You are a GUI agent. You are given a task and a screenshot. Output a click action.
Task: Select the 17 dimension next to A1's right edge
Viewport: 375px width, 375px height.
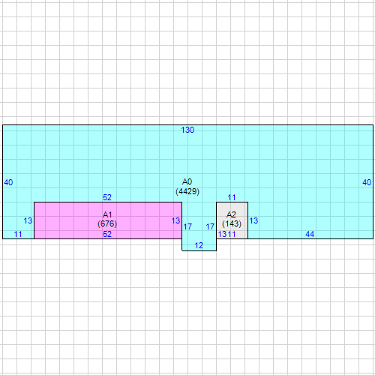pos(187,226)
